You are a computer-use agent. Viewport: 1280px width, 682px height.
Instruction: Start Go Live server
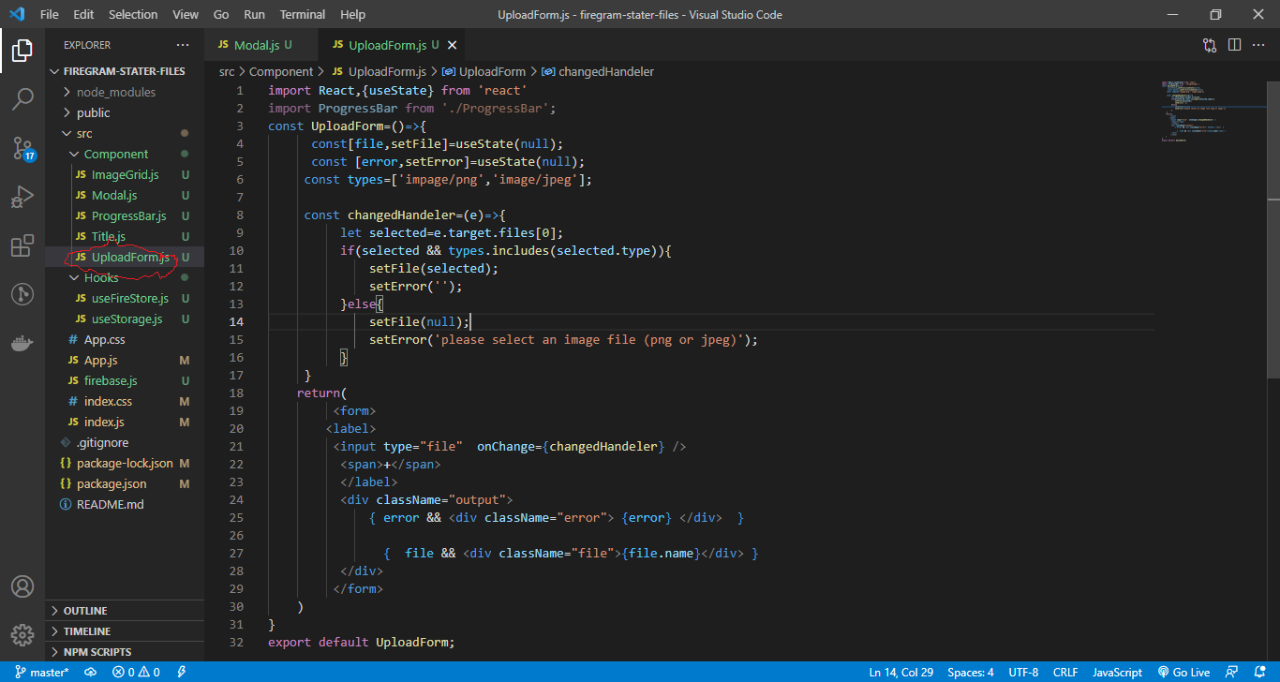(1183, 673)
